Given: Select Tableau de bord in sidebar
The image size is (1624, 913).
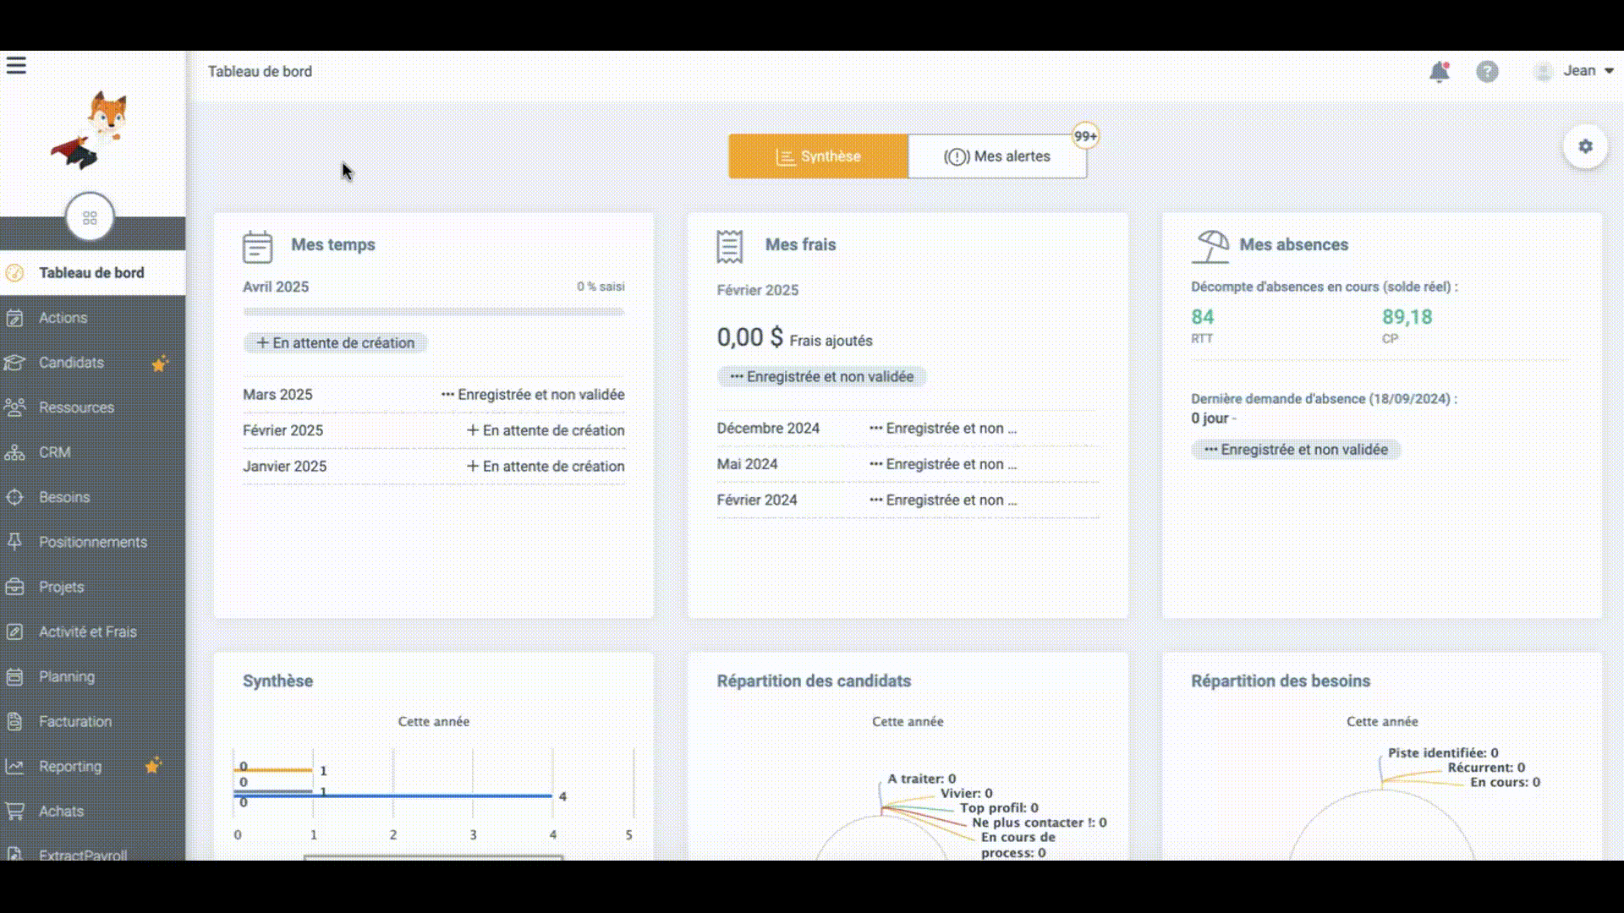Looking at the screenshot, I should [x=92, y=273].
